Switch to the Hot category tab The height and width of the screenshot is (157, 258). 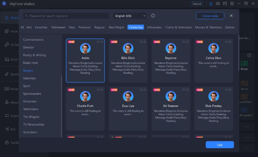(x=29, y=27)
